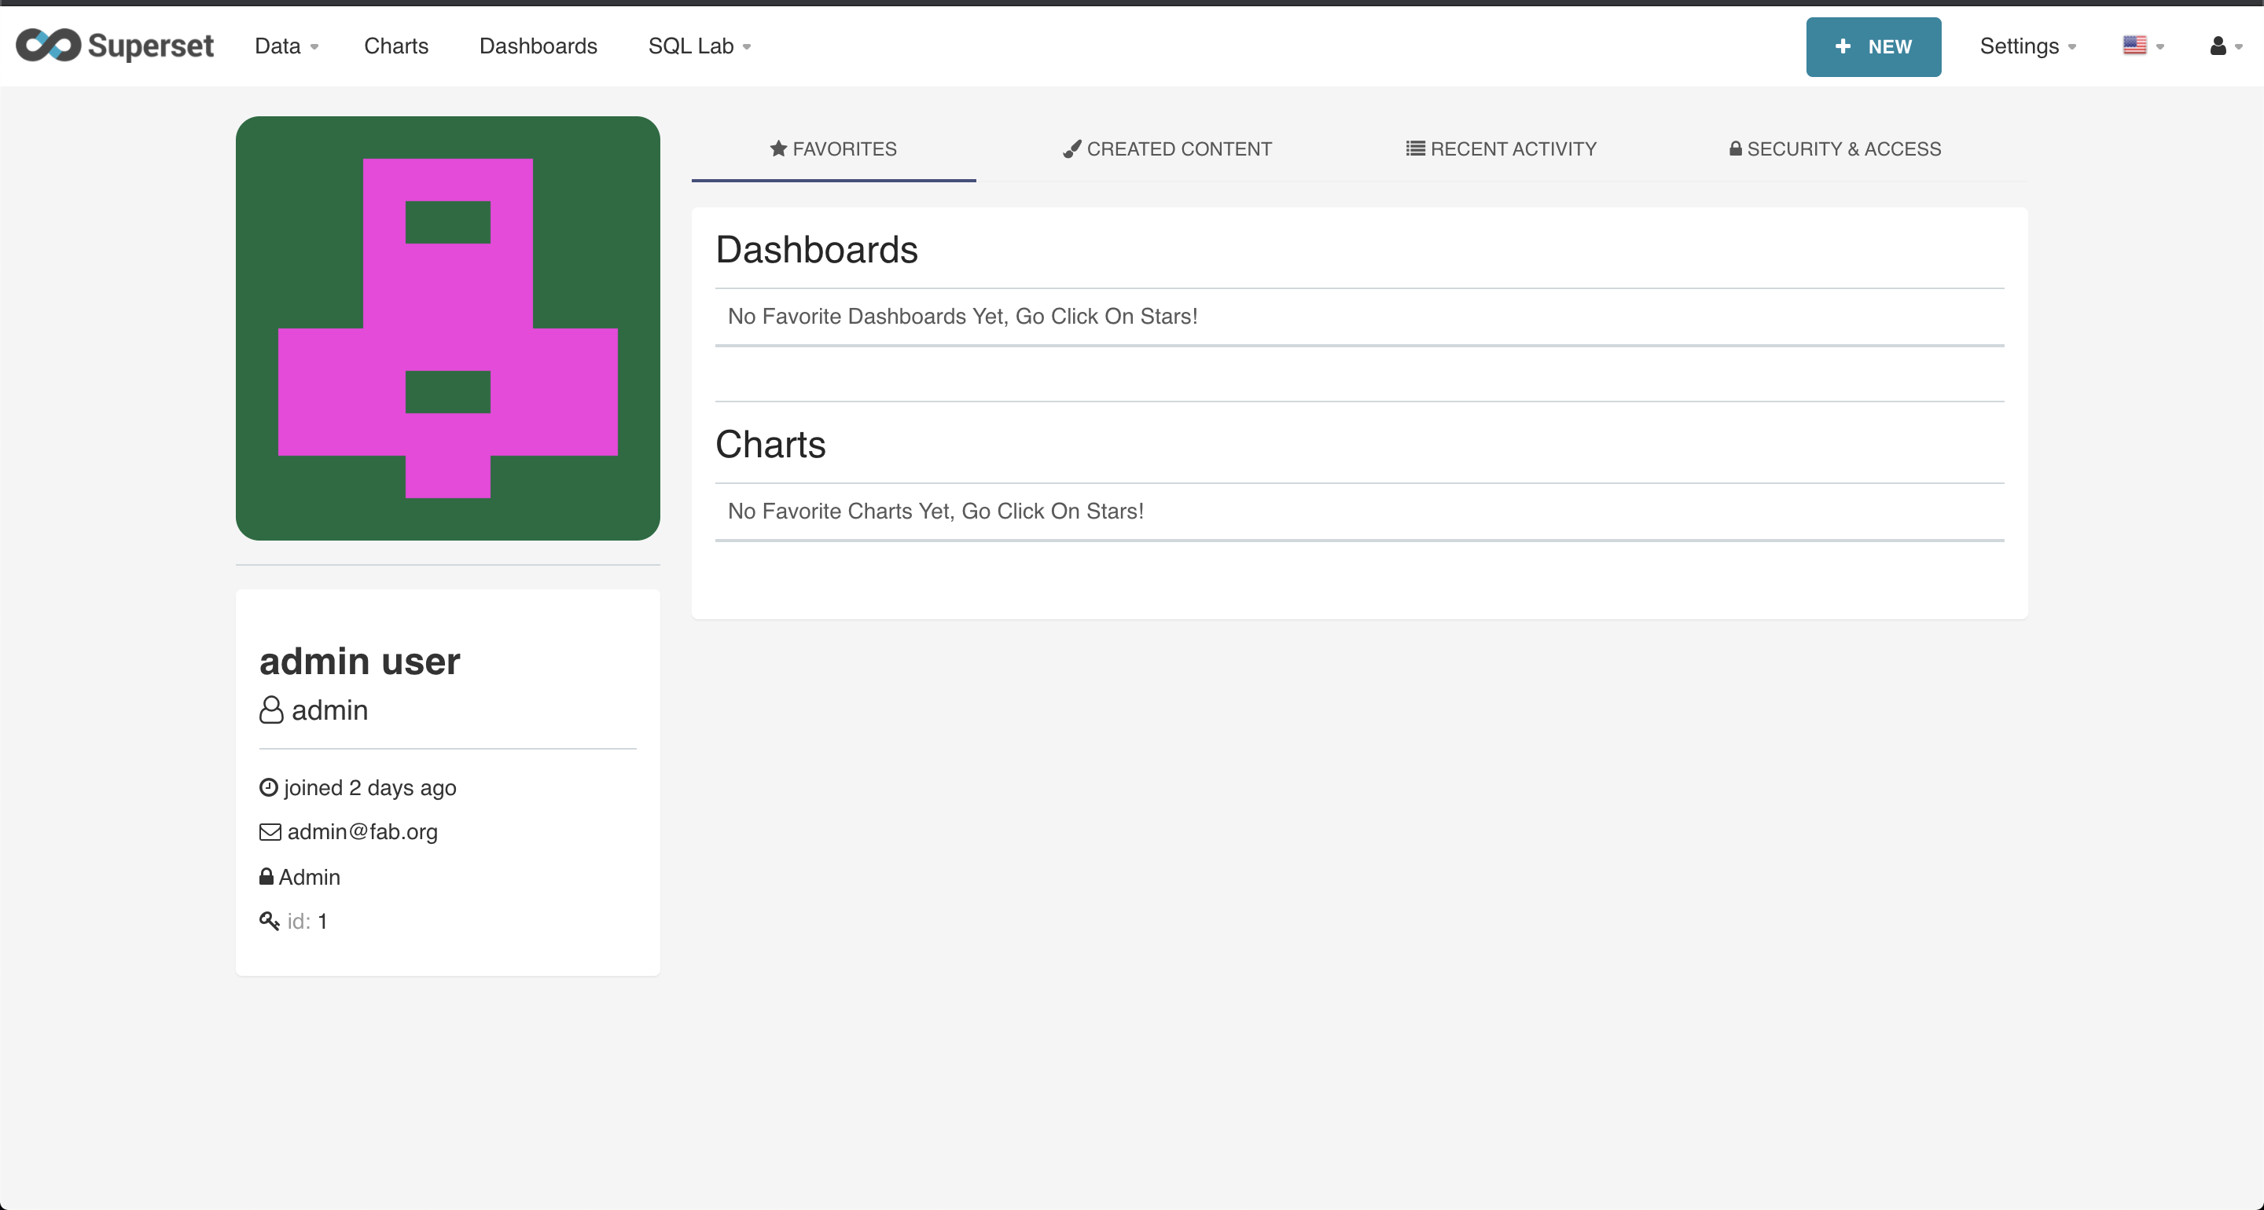The height and width of the screenshot is (1210, 2264).
Task: Click the Superset infinity logo
Action: pyautogui.click(x=50, y=46)
